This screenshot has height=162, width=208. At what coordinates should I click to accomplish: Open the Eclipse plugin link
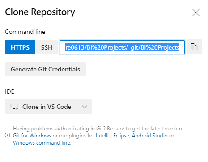(121, 136)
